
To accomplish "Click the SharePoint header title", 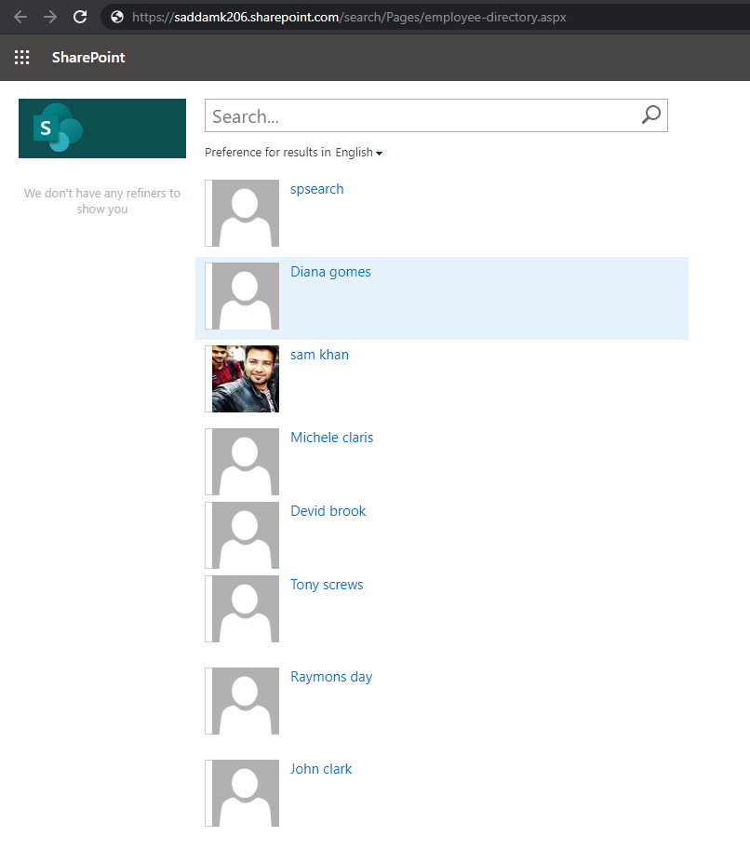I will (88, 58).
